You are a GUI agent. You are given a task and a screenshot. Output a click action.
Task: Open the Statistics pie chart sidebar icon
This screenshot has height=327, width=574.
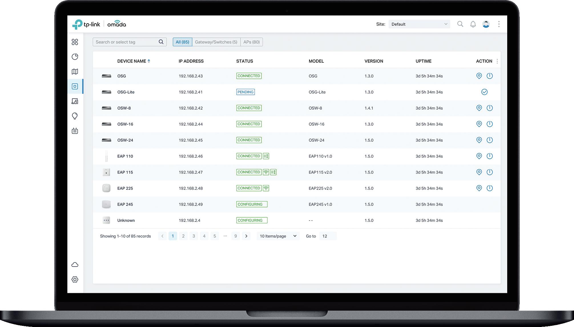coord(75,57)
